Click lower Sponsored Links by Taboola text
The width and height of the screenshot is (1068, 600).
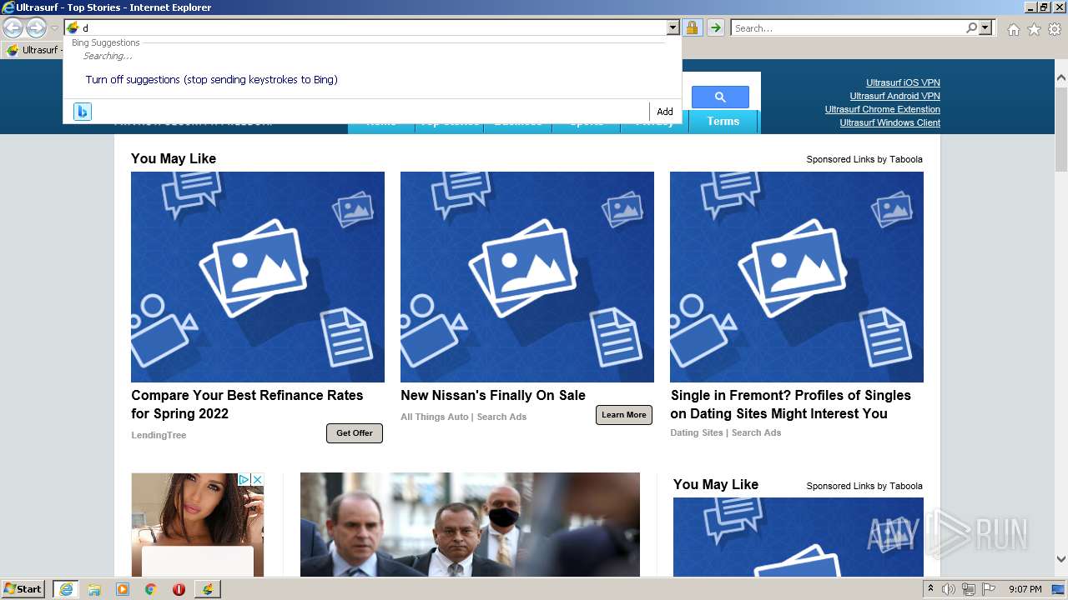(x=864, y=486)
